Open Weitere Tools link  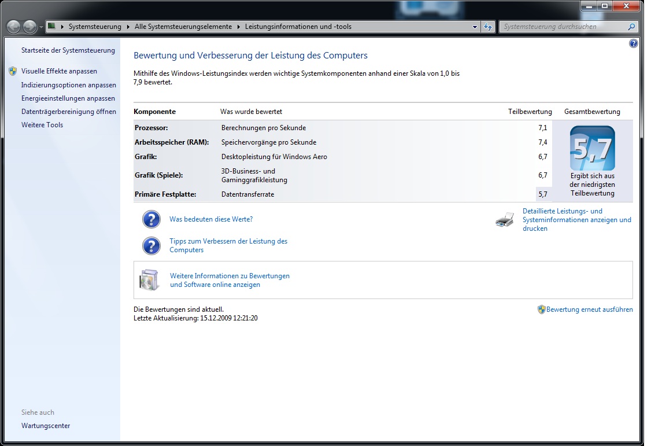[x=42, y=124]
